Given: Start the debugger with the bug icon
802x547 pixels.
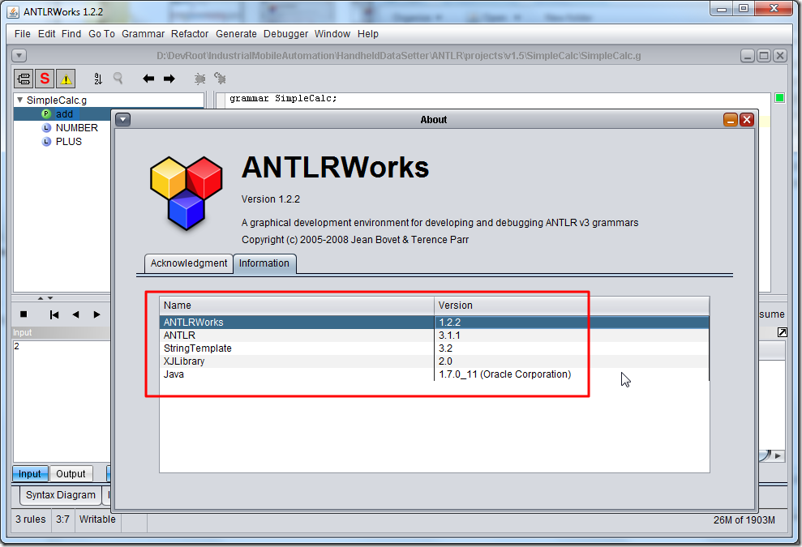Looking at the screenshot, I should [199, 79].
